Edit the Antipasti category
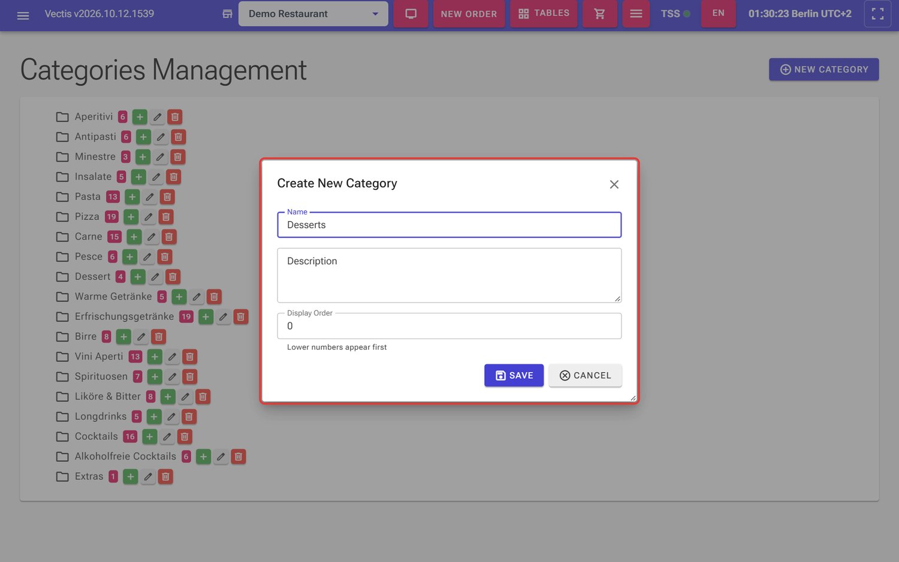The width and height of the screenshot is (899, 562). click(x=161, y=137)
